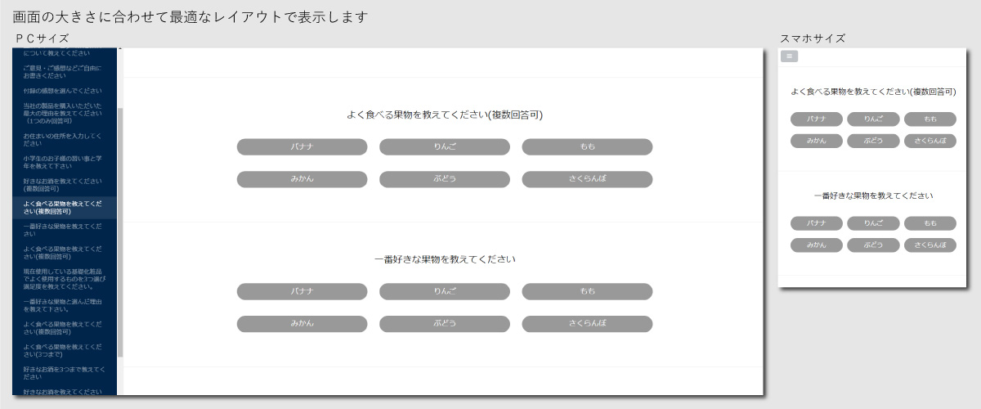Viewport: 981px width, 409px height.
Task: Select さくらんぼ for よく食べる果物 in PC view
Action: [587, 179]
